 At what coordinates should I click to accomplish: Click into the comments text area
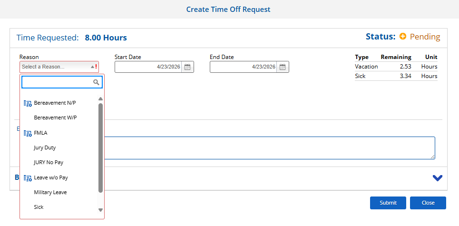[269, 148]
